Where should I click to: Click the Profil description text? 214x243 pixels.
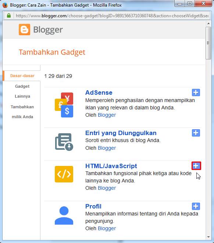[x=142, y=217]
